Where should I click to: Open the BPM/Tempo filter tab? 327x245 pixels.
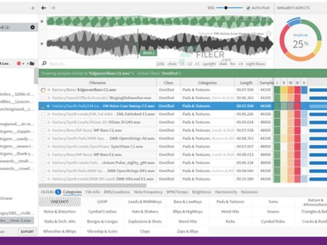(x=178, y=192)
